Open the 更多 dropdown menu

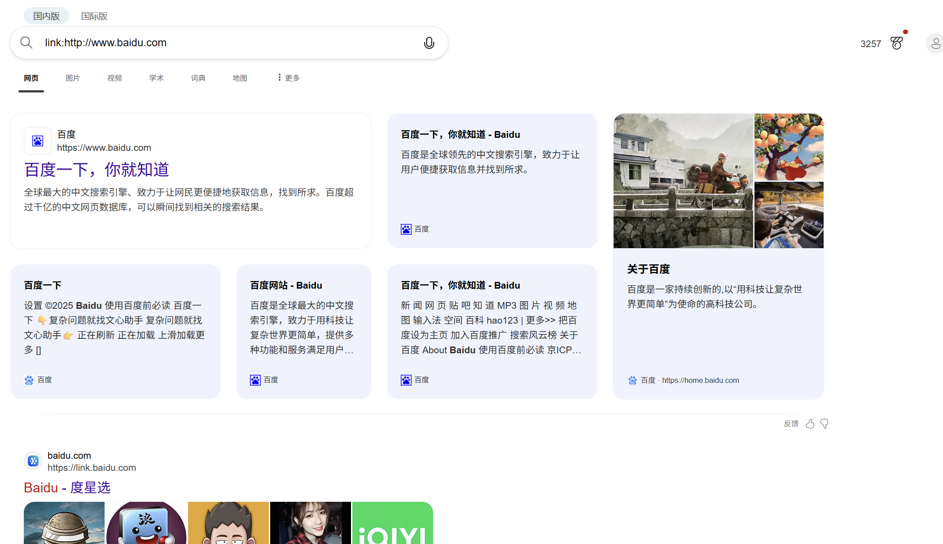coord(287,77)
